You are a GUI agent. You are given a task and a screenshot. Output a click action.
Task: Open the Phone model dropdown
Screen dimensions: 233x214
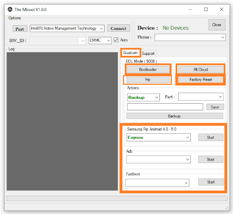tap(190, 37)
